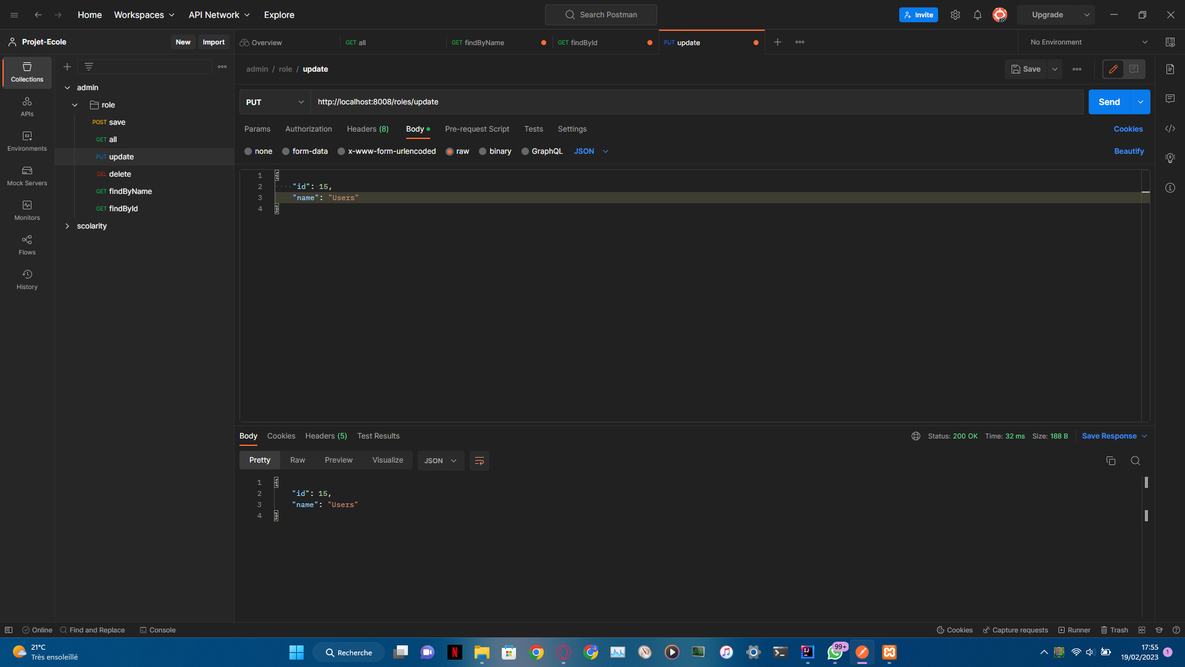This screenshot has height=667, width=1185.
Task: Click the Beautify link
Action: (x=1129, y=151)
